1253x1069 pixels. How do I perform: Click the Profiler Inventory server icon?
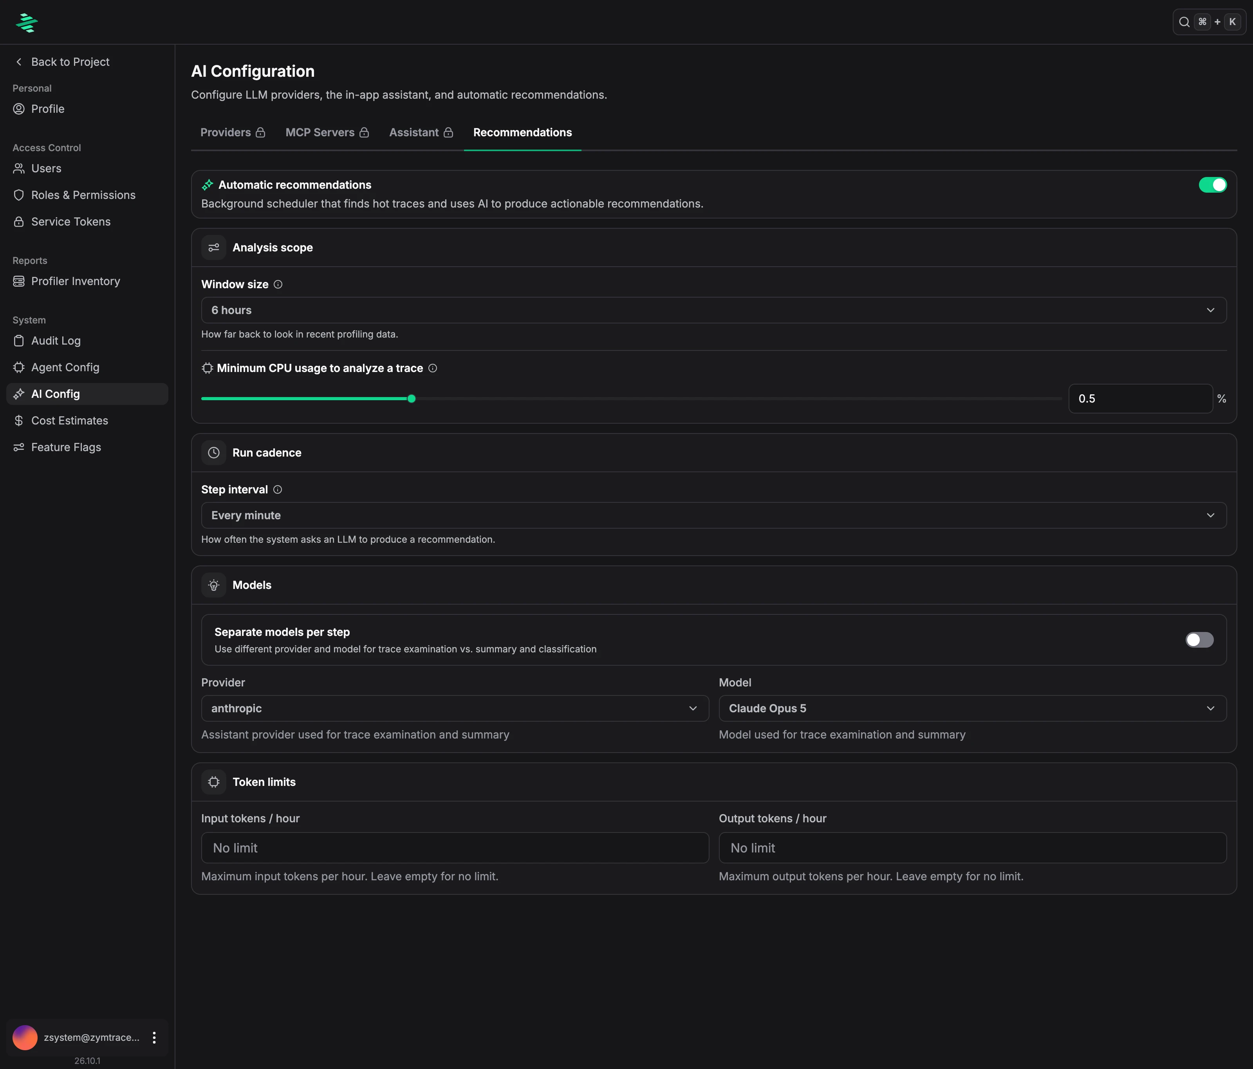pos(19,281)
